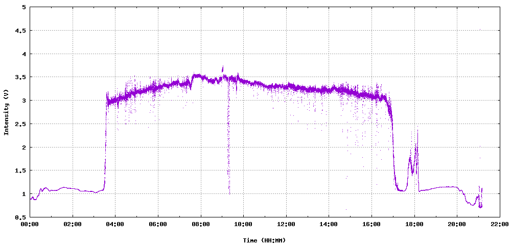Click the 1 y-axis tick label
The height and width of the screenshot is (245, 511).
[24, 194]
